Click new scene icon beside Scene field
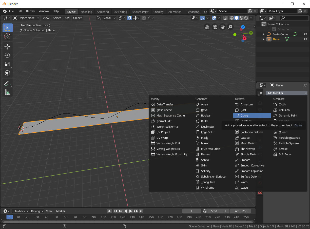310x229 pixels. tap(250, 11)
